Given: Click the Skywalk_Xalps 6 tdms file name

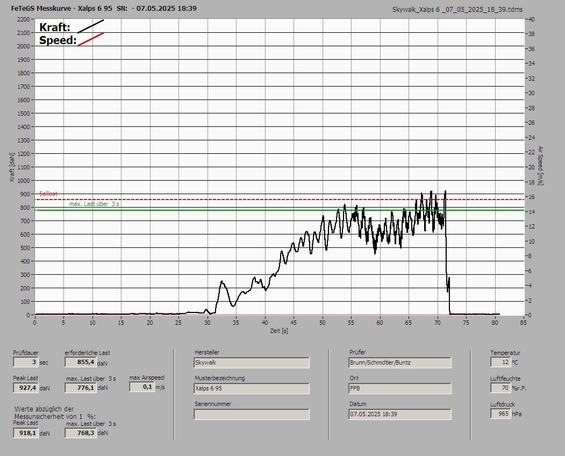Looking at the screenshot, I should pos(457,10).
